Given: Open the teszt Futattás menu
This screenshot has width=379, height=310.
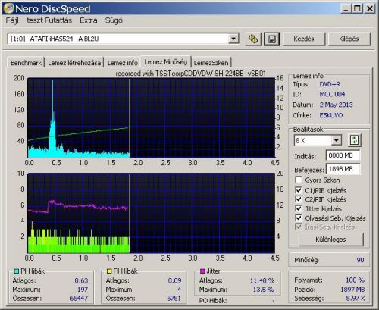Looking at the screenshot, I should pos(49,20).
